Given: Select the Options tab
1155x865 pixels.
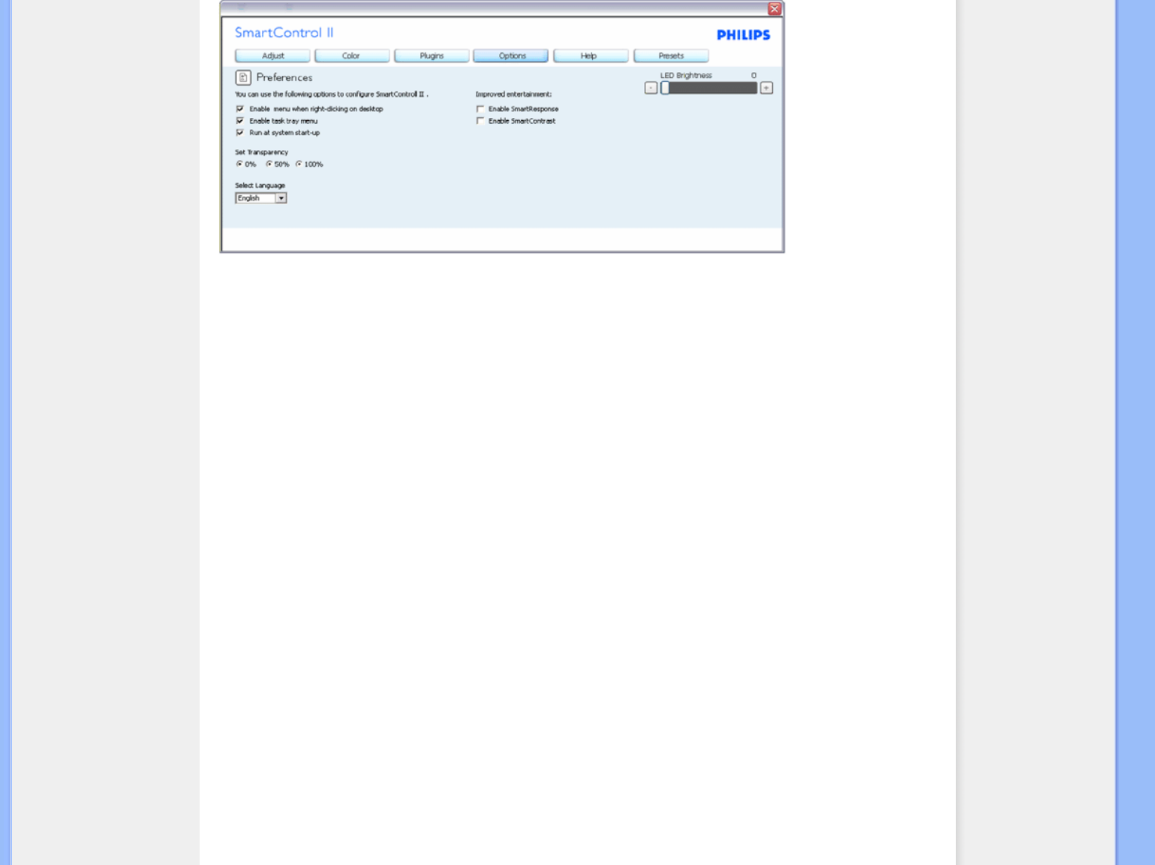Looking at the screenshot, I should point(511,56).
